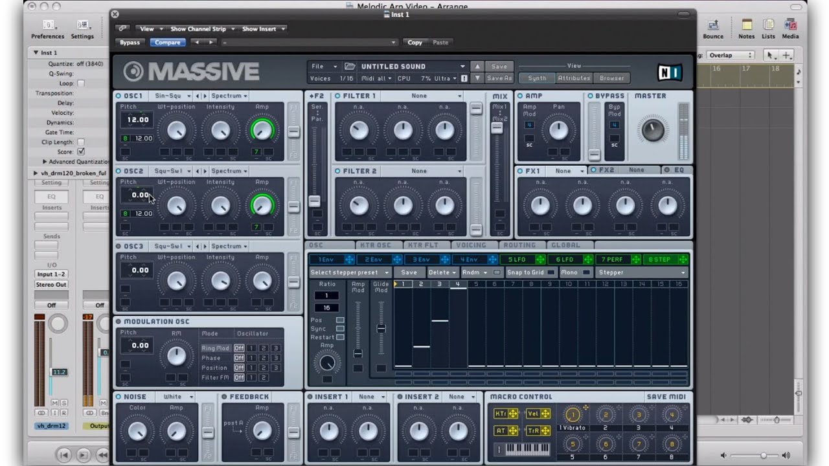The image size is (829, 466).
Task: Open the Lists icon in Logic toolbar
Action: (768, 25)
